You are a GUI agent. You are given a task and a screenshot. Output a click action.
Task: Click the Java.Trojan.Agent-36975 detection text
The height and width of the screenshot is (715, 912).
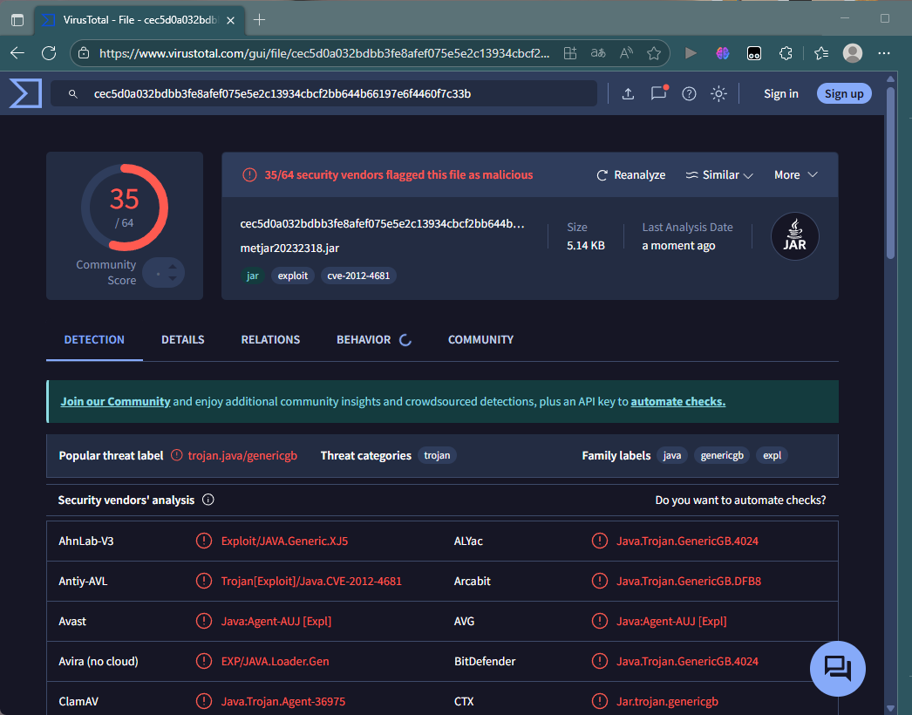283,701
